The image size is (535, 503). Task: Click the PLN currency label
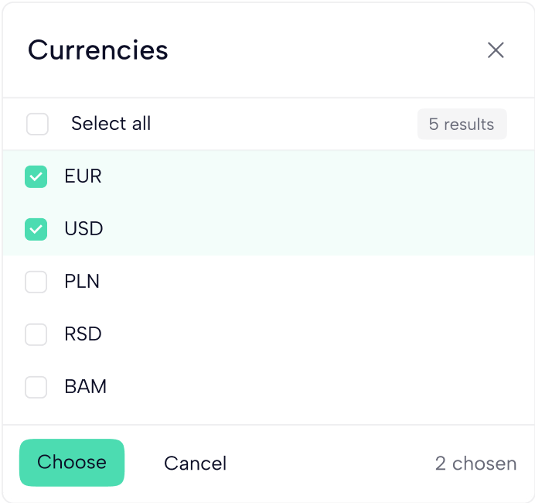click(82, 282)
